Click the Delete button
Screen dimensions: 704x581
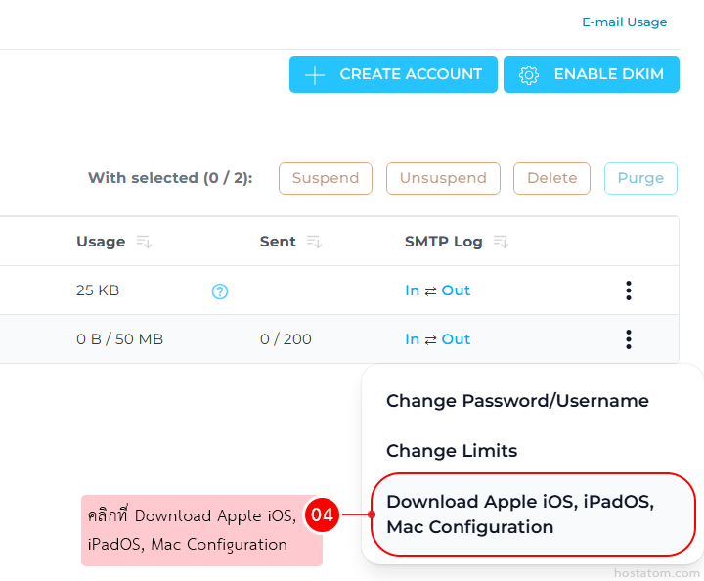[551, 178]
